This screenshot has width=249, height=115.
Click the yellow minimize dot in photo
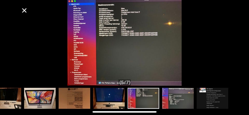click(72, 1)
